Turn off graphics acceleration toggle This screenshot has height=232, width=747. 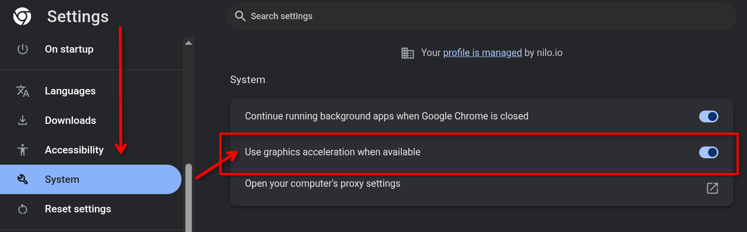coord(709,152)
